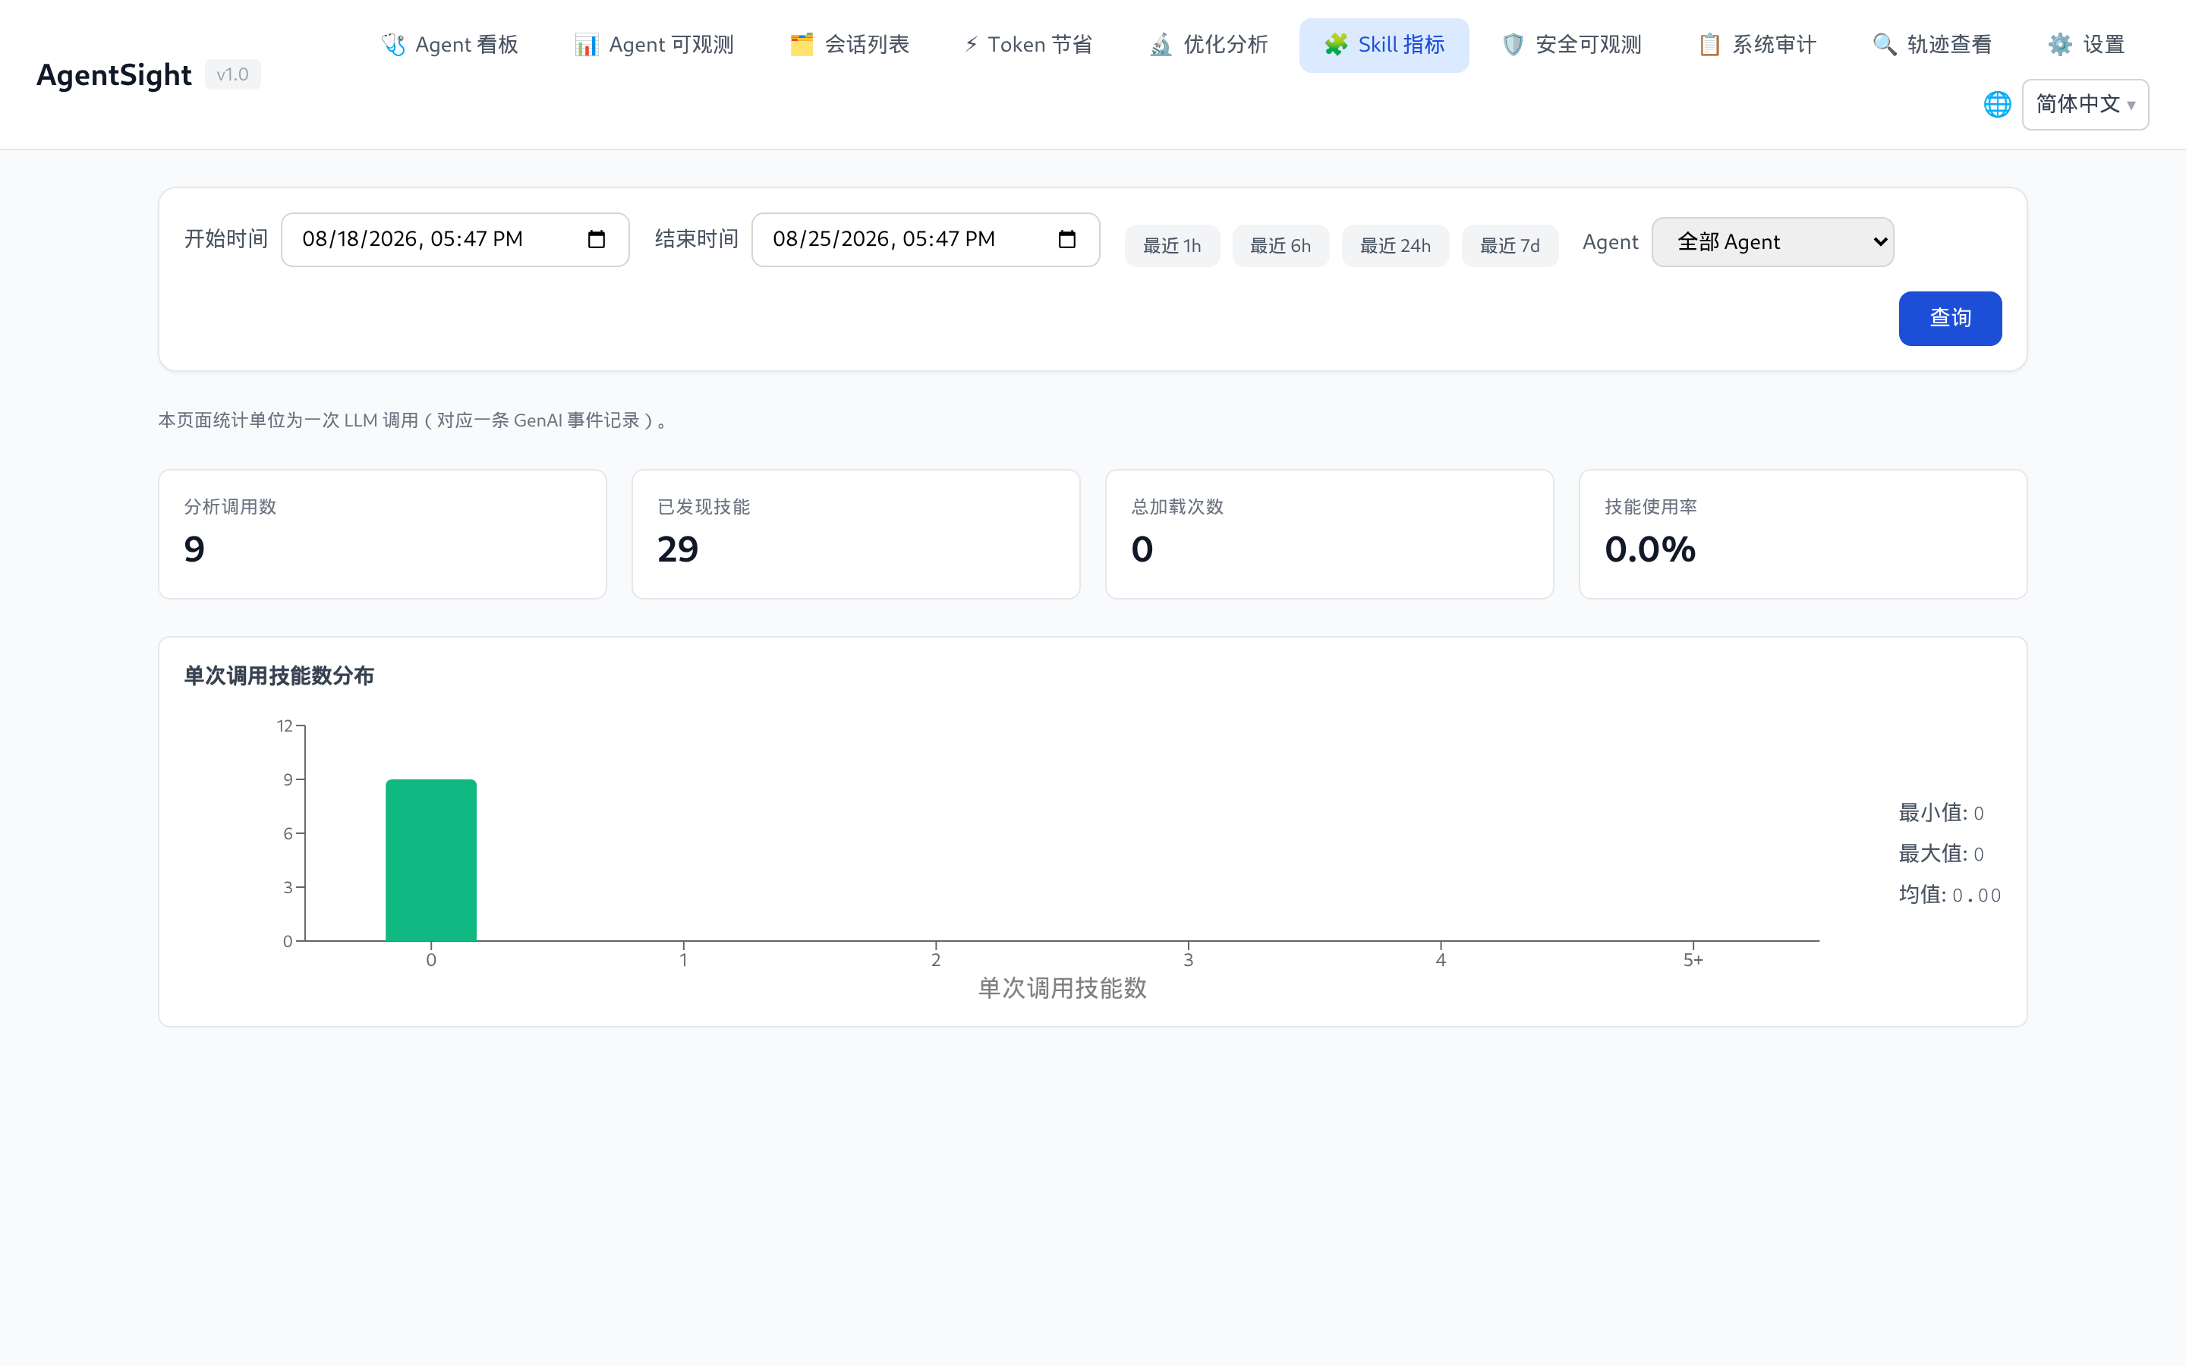Click the 5+ x-axis tick label
Image resolution: width=2186 pixels, height=1366 pixels.
(1693, 960)
